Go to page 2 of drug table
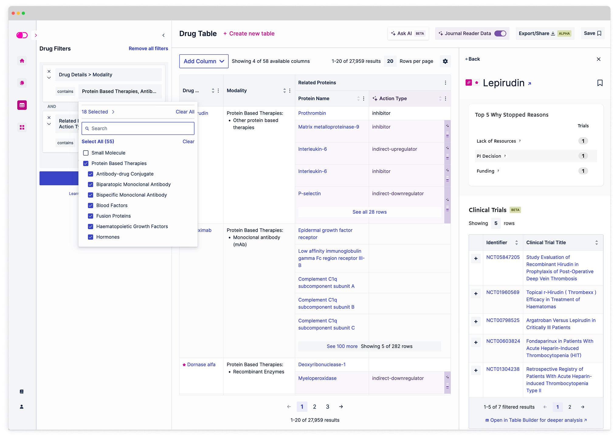The height and width of the screenshot is (436, 614). click(315, 407)
